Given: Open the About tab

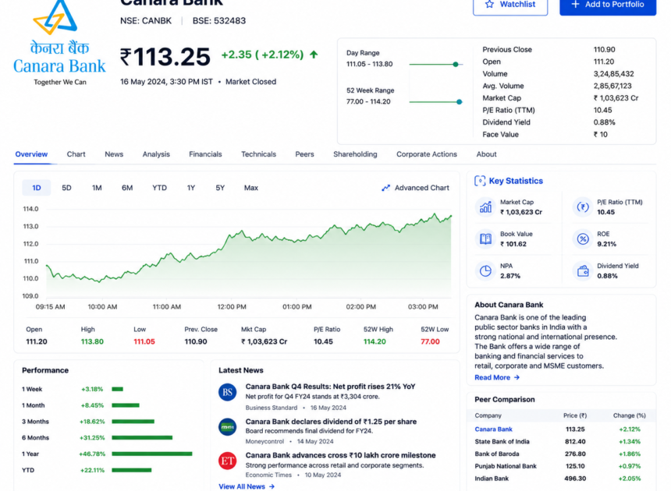Looking at the screenshot, I should point(487,154).
